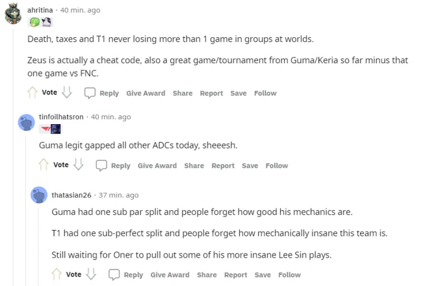
Task: Open ahritina username link
Action: point(40,10)
